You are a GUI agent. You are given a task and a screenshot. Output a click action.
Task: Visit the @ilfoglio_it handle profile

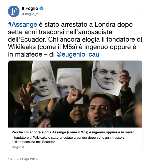(30, 14)
